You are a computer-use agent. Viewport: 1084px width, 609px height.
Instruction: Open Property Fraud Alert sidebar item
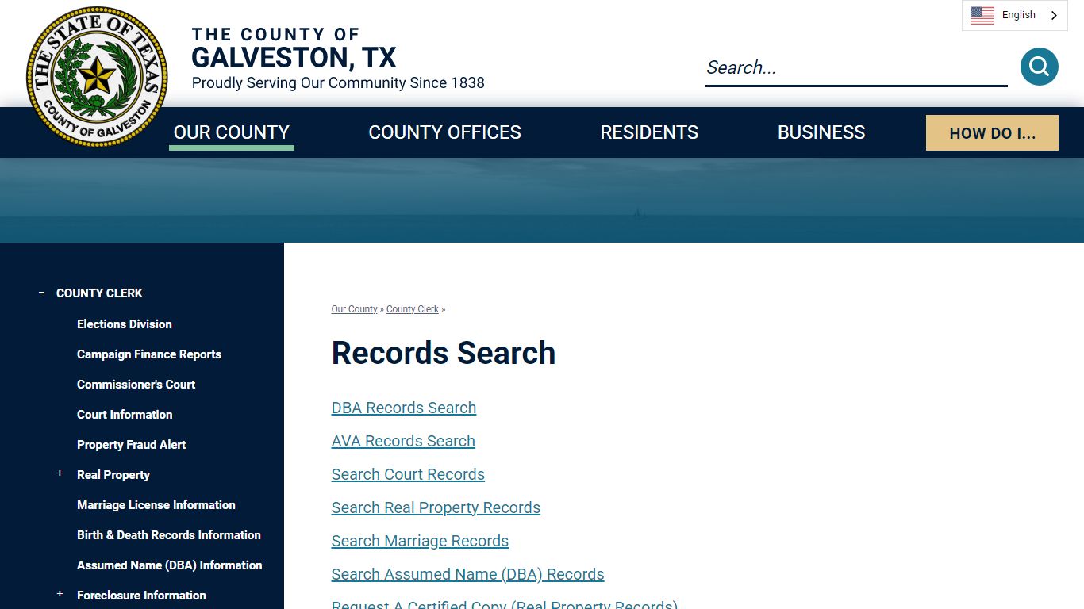click(131, 444)
